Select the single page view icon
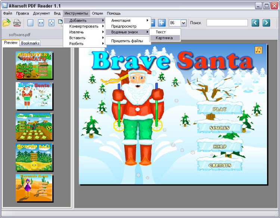Image resolution: width=280 pixels, height=218 pixels. [x=30, y=23]
